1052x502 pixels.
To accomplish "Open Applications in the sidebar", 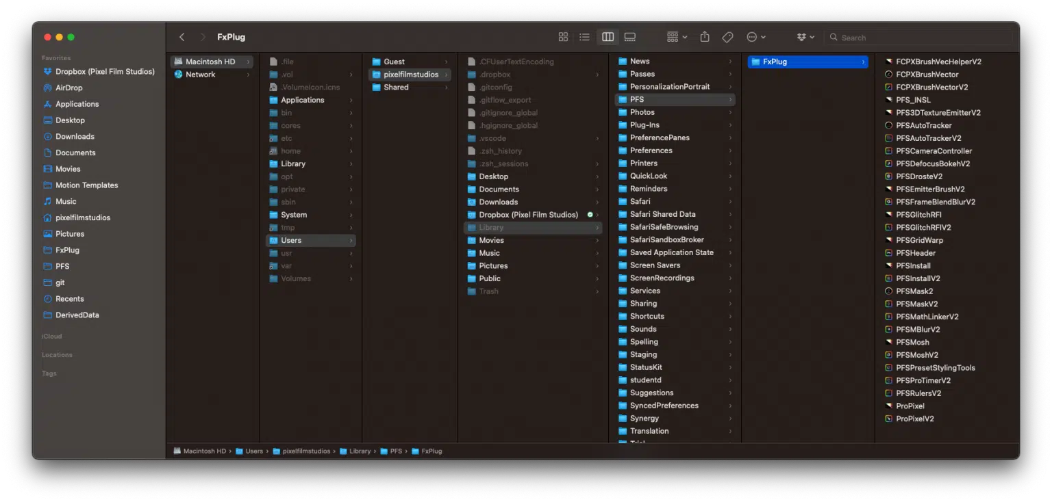I will [x=71, y=104].
